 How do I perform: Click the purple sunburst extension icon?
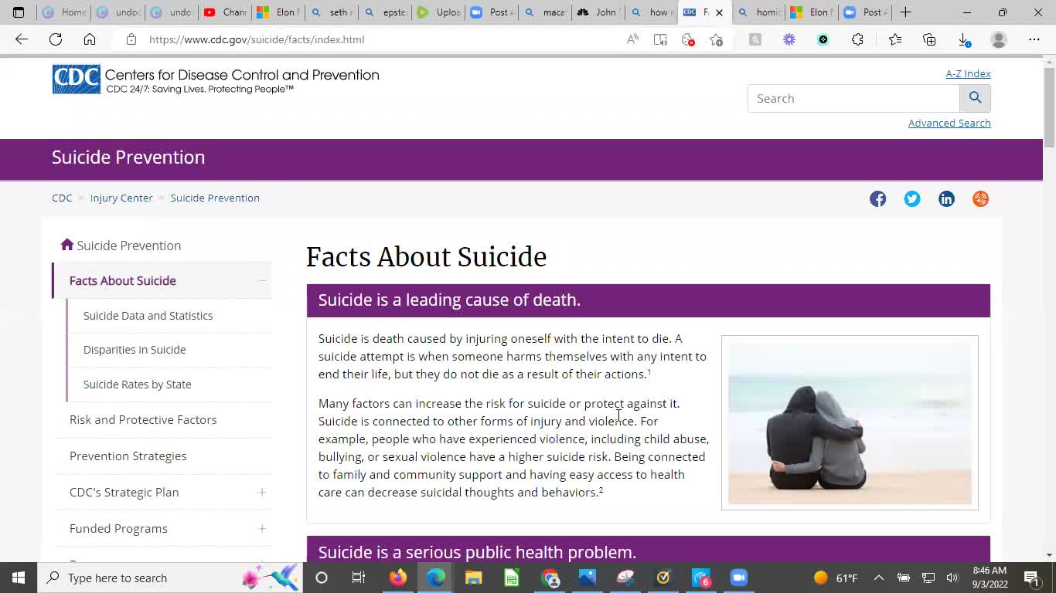tap(789, 39)
